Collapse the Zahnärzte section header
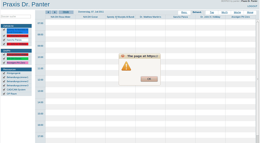This screenshot has width=260, height=143. 16,26
